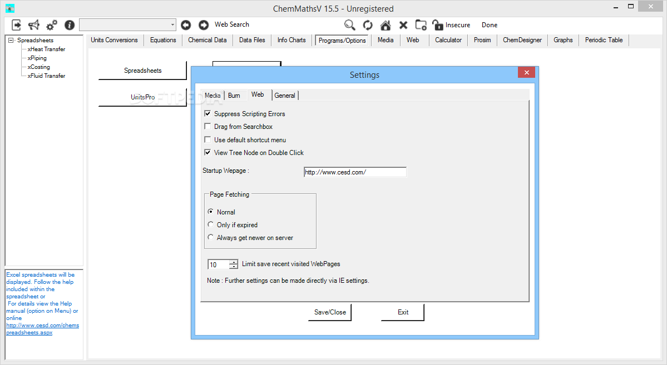
Task: Click the UnitsPro program button
Action: pyautogui.click(x=142, y=97)
